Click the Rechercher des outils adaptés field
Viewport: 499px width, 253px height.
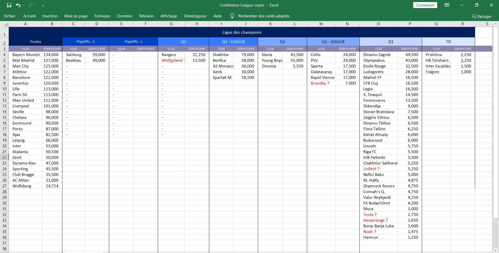pyautogui.click(x=264, y=16)
